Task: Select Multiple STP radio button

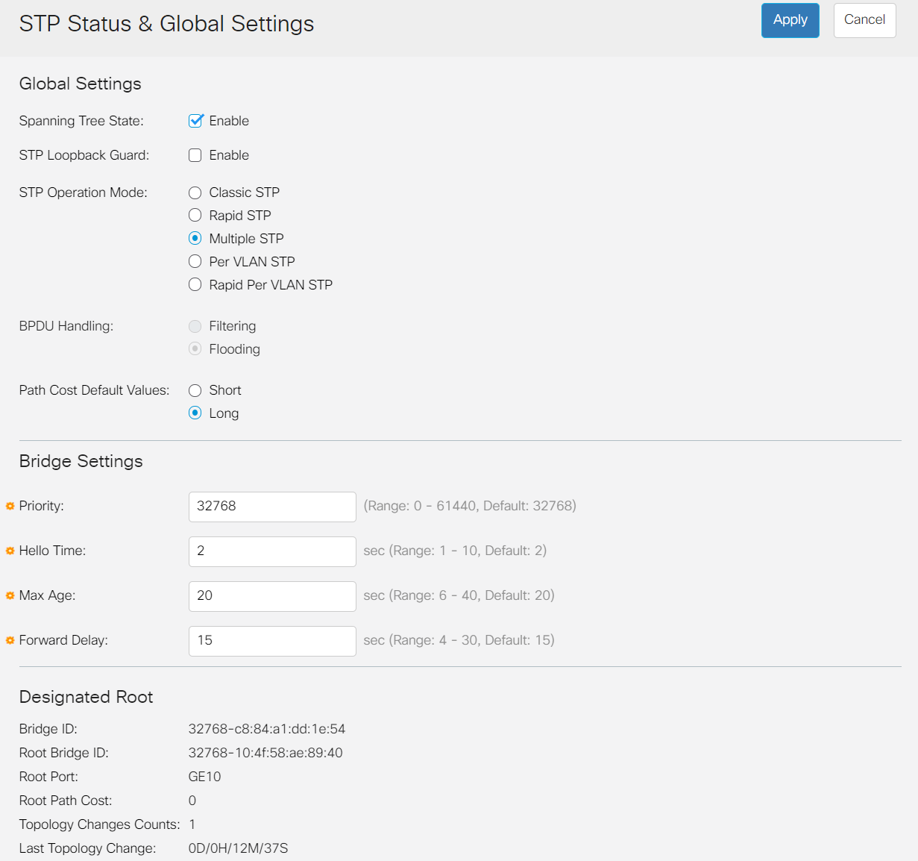Action: (195, 239)
